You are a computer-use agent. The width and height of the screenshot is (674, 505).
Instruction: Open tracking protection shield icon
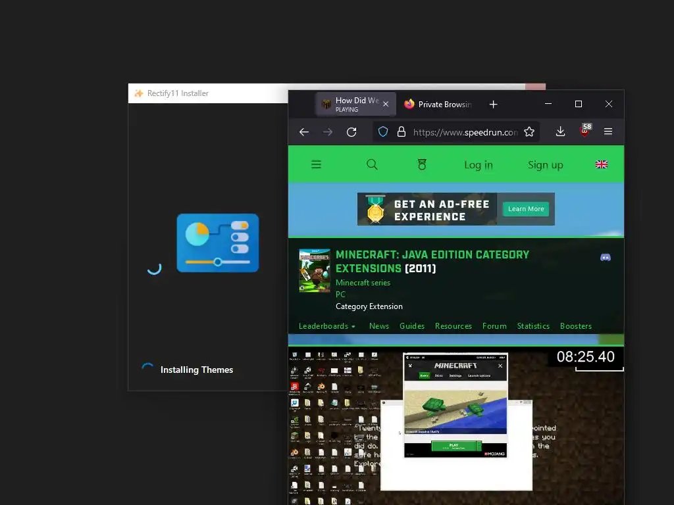[x=382, y=132]
